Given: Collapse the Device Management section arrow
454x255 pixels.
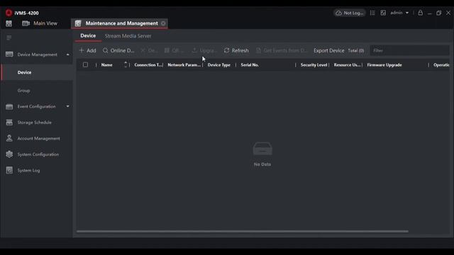Looking at the screenshot, I should tap(68, 55).
